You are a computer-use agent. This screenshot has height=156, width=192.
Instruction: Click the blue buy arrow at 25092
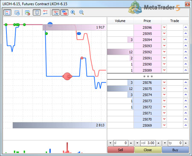186,52
